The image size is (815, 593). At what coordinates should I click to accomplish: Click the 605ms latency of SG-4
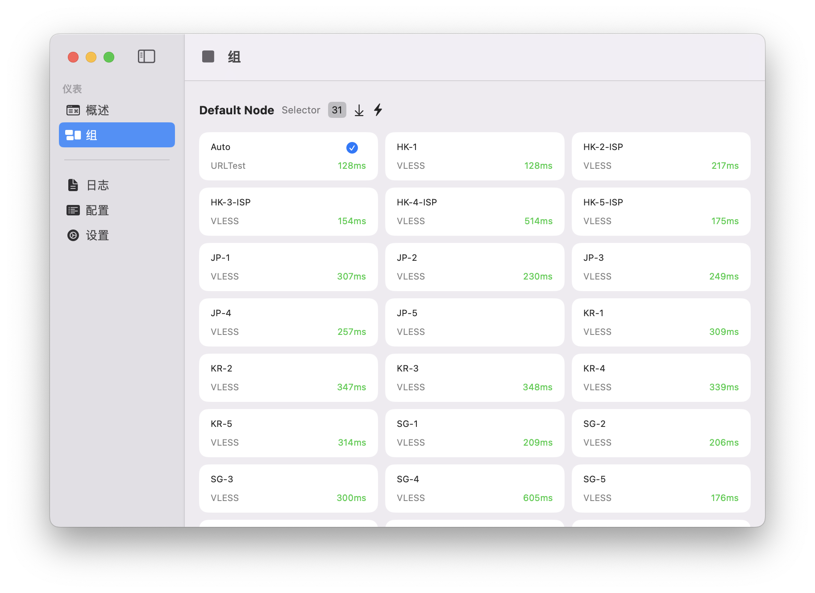click(x=538, y=498)
